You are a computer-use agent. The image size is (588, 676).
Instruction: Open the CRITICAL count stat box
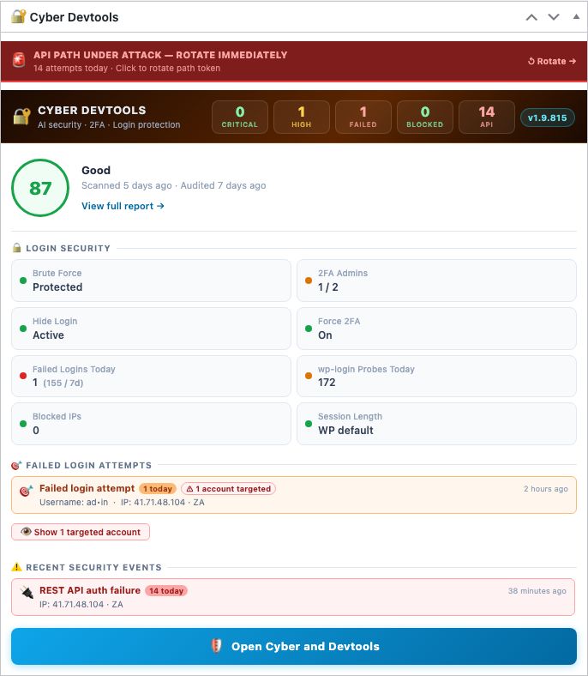tap(240, 117)
